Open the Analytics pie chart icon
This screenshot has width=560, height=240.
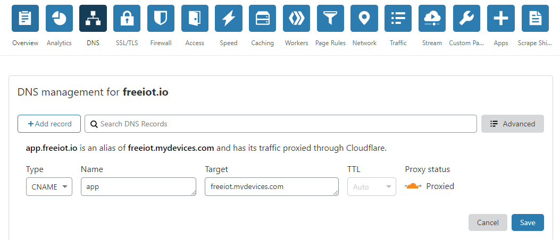tap(59, 19)
